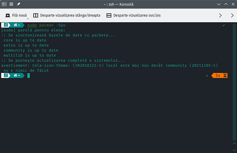Click the home icon in the bottom prompt
Screen dimensions: 237x153
point(15,75)
